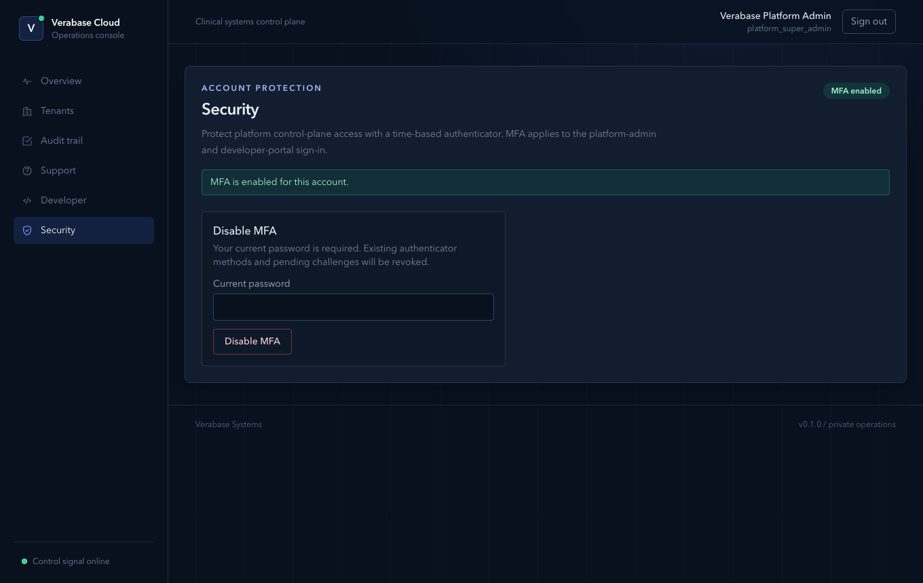The height and width of the screenshot is (583, 923).
Task: Click the platform_super_admin role text
Action: click(x=789, y=28)
